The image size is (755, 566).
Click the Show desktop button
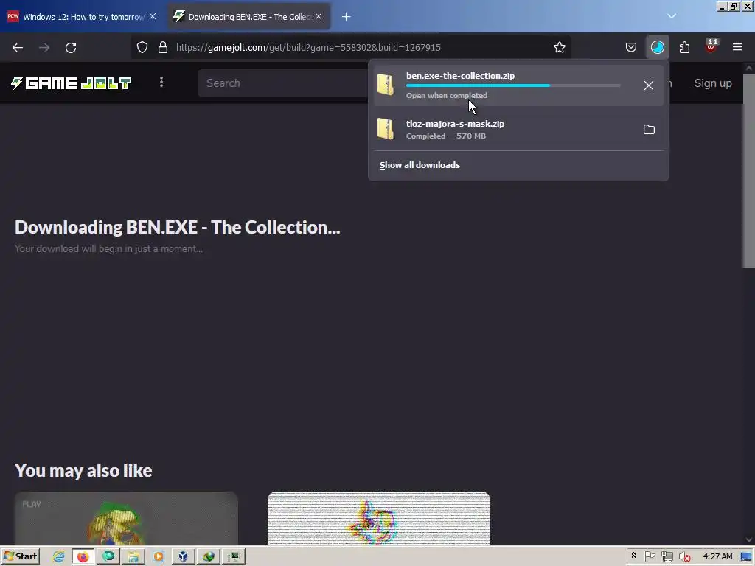tap(747, 557)
